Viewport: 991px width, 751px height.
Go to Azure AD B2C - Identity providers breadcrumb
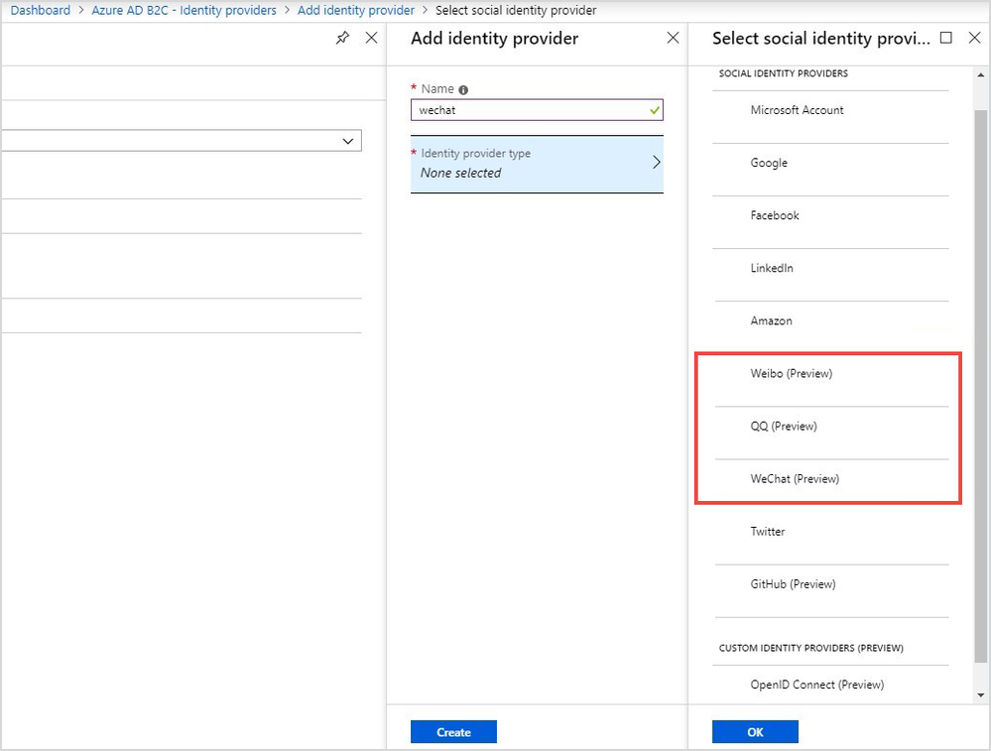(184, 10)
